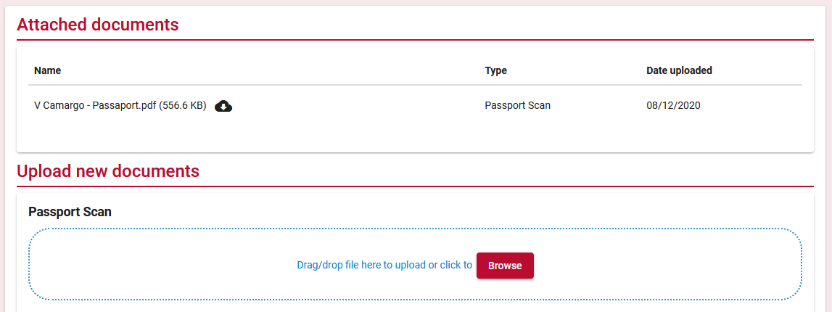Click the Type column header

tap(495, 70)
